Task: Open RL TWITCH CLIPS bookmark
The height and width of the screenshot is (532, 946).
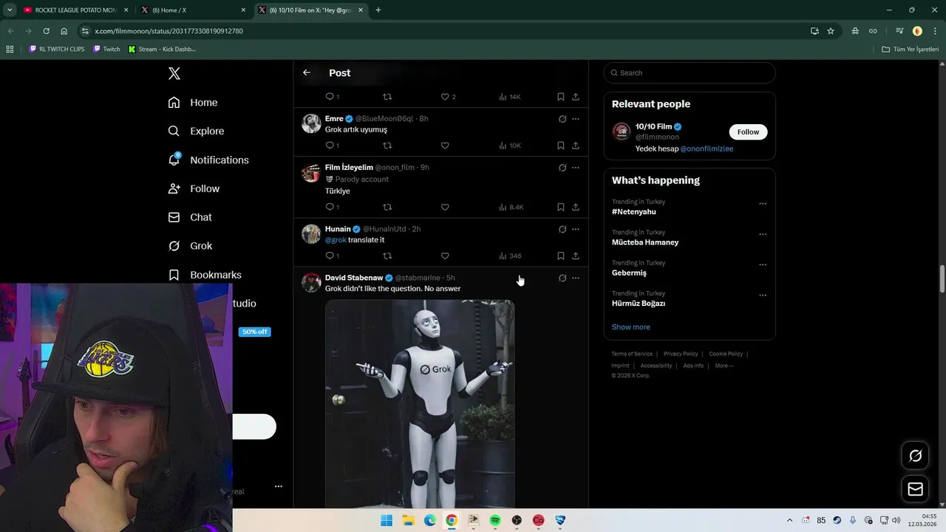Action: click(x=57, y=50)
